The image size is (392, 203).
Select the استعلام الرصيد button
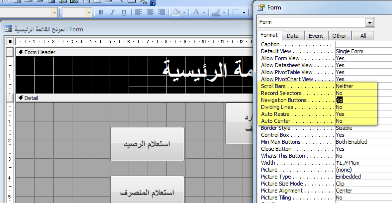147,144
